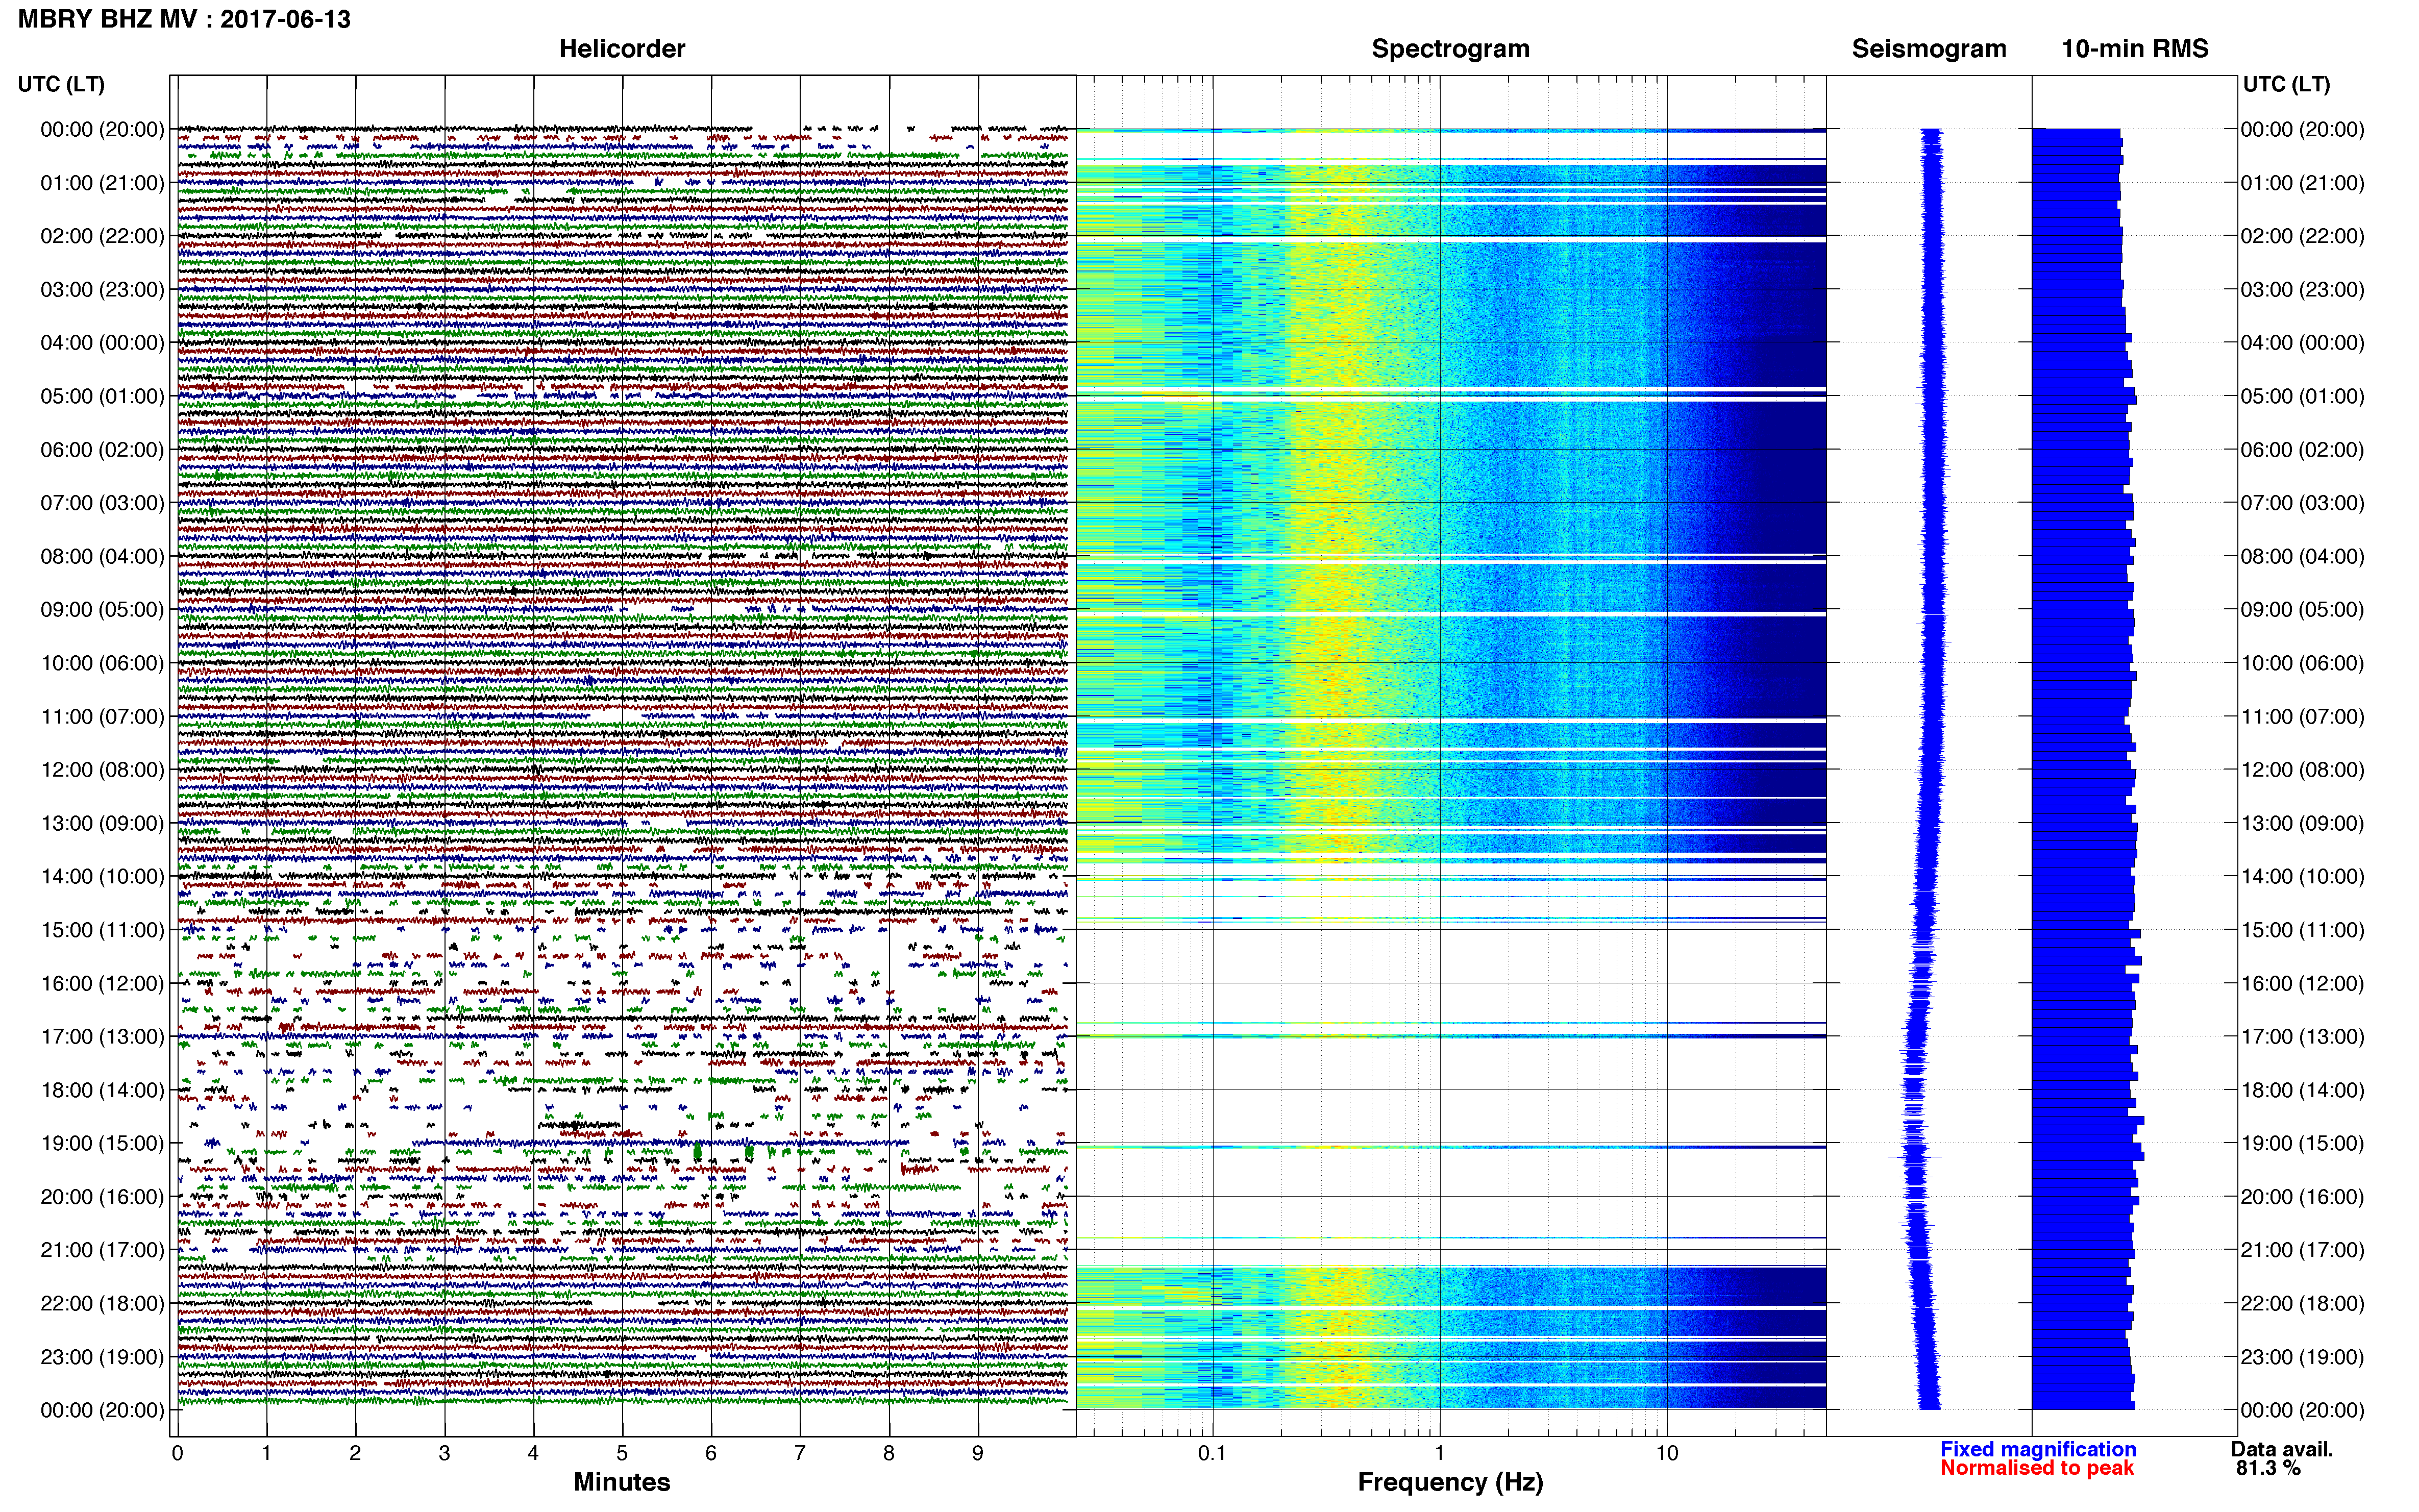Click the '8' tick on Minutes axis

889,1454
